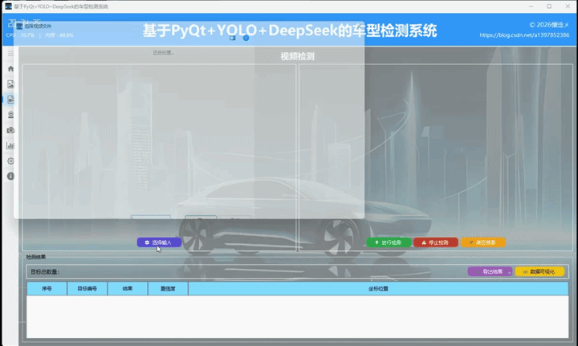Image resolution: width=578 pixels, height=346 pixels.
Task: Click the 目标编号 column header
Action: [x=87, y=288]
